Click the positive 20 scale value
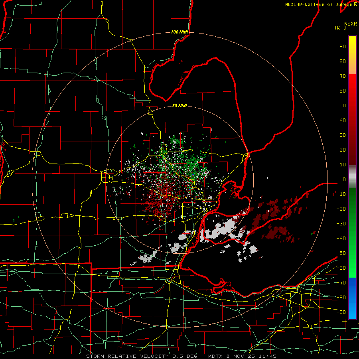The image size is (359, 359). coord(343,150)
